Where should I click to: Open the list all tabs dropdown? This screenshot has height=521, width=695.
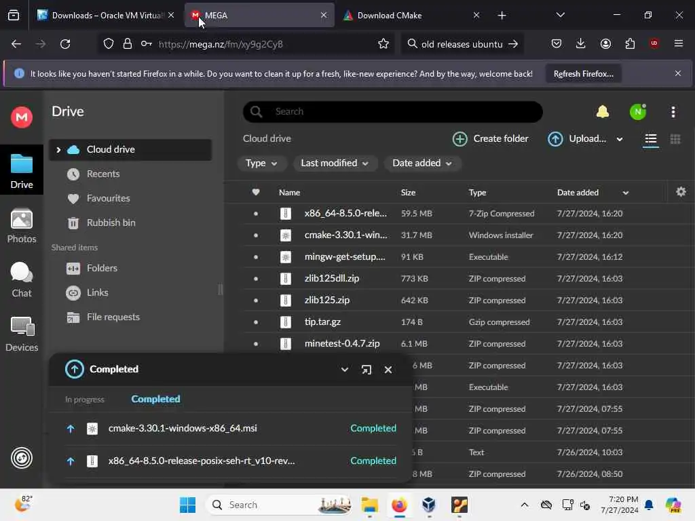pyautogui.click(x=560, y=16)
